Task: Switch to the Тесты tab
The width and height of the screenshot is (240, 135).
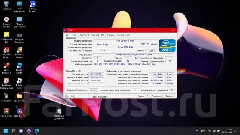Action: click(x=120, y=35)
